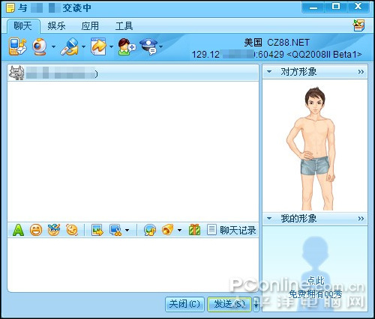375x319 pixels.
Task: Open the bell icon dropdown arrow
Action: [179, 230]
